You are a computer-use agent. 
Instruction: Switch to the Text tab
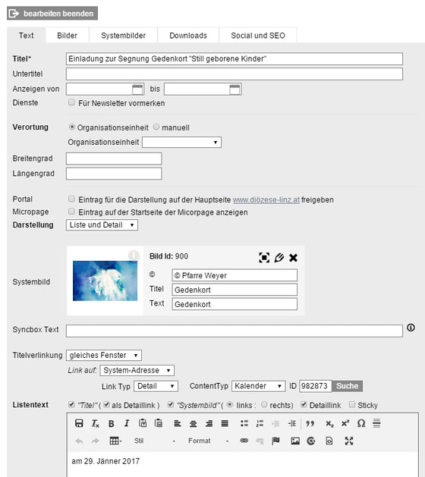(26, 36)
